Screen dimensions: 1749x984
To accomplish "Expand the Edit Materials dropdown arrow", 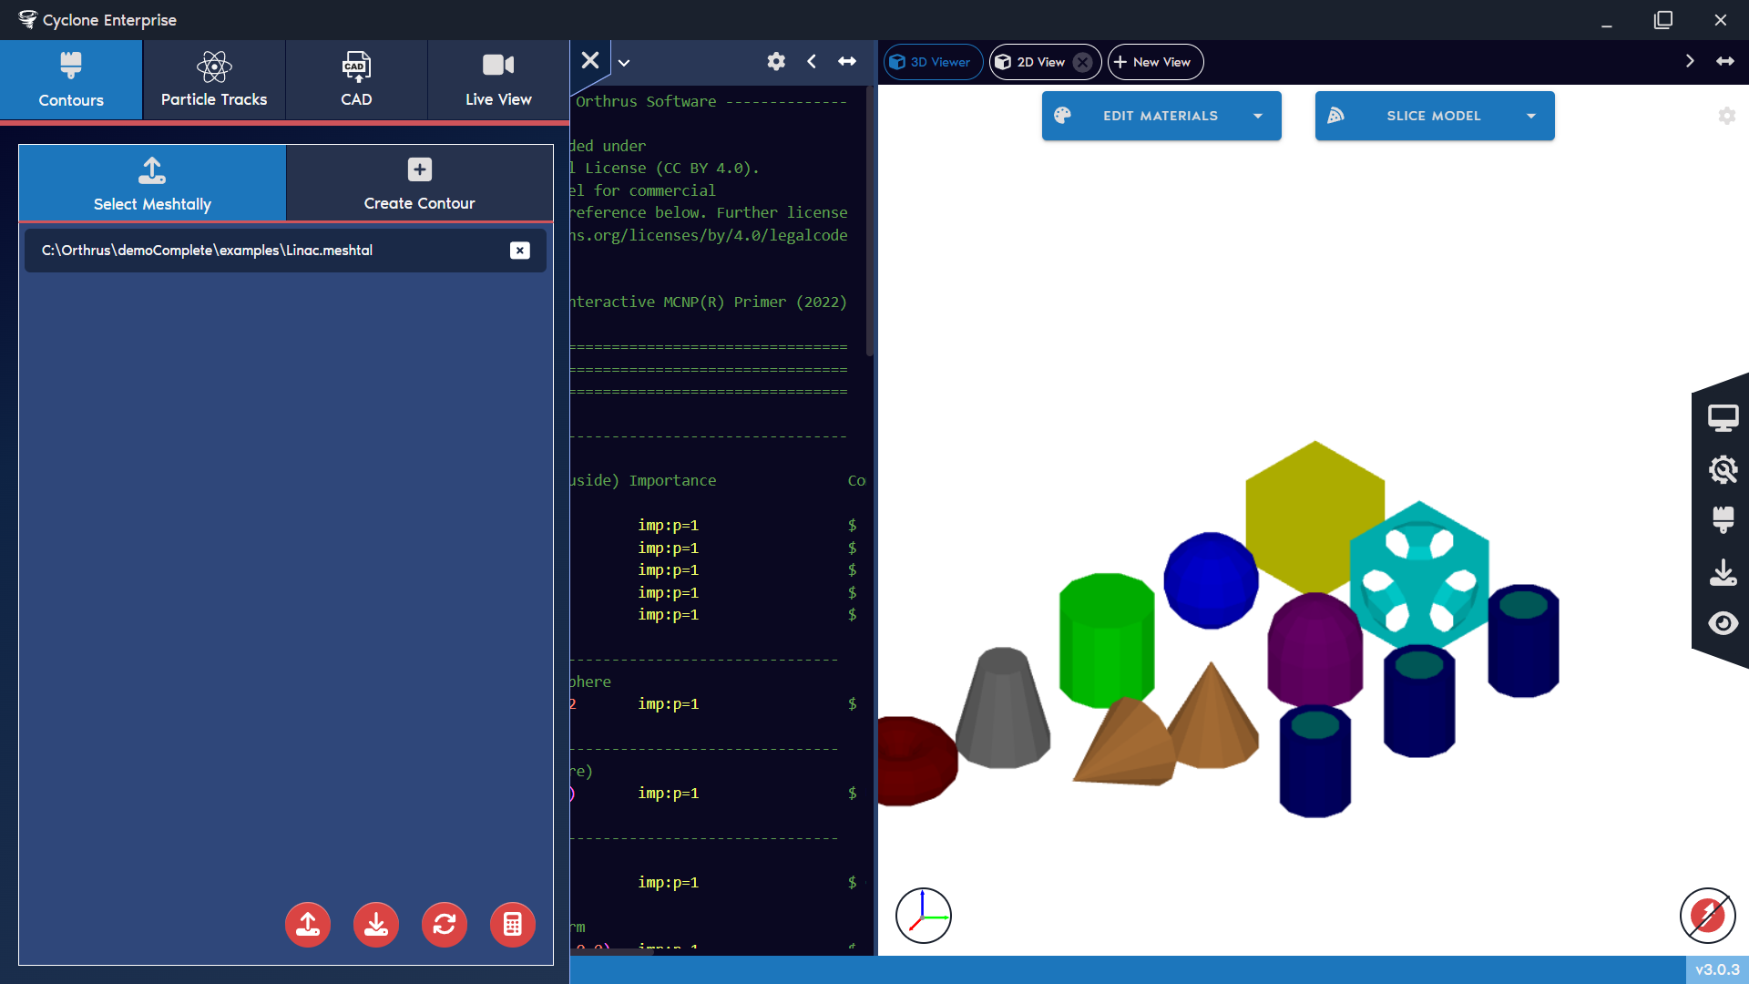I will pyautogui.click(x=1259, y=116).
